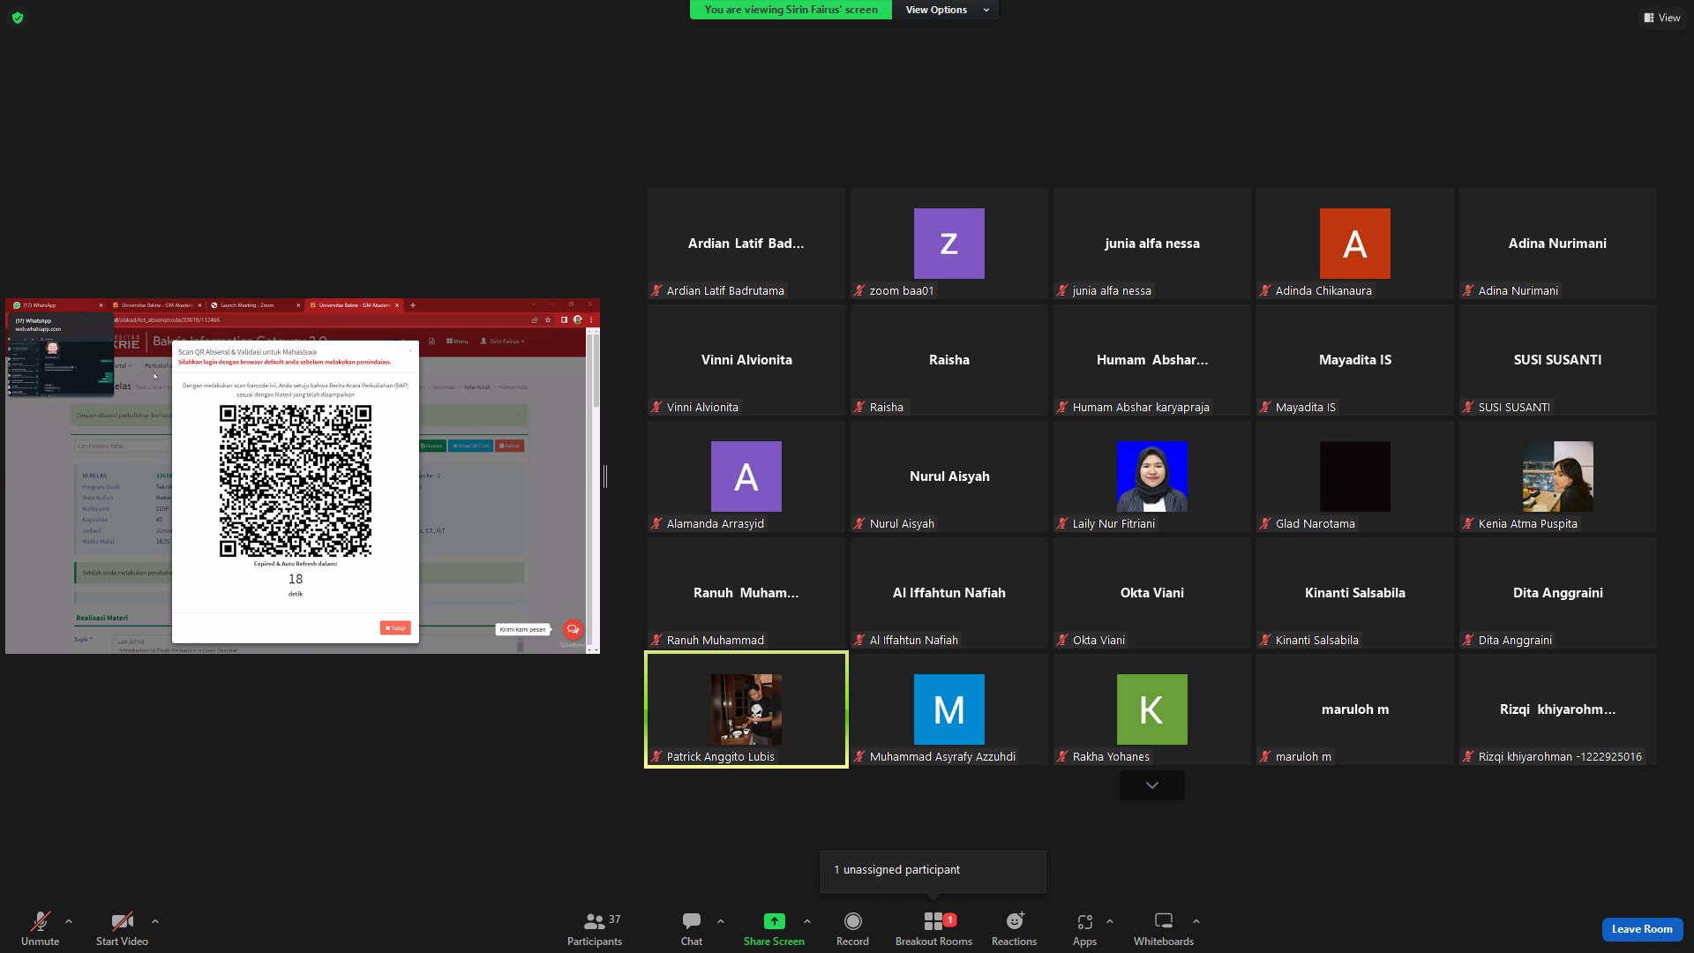Open Zoom Apps

pos(1084,928)
